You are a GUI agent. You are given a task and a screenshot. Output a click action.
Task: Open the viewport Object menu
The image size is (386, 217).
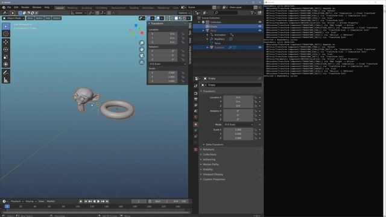56,18
